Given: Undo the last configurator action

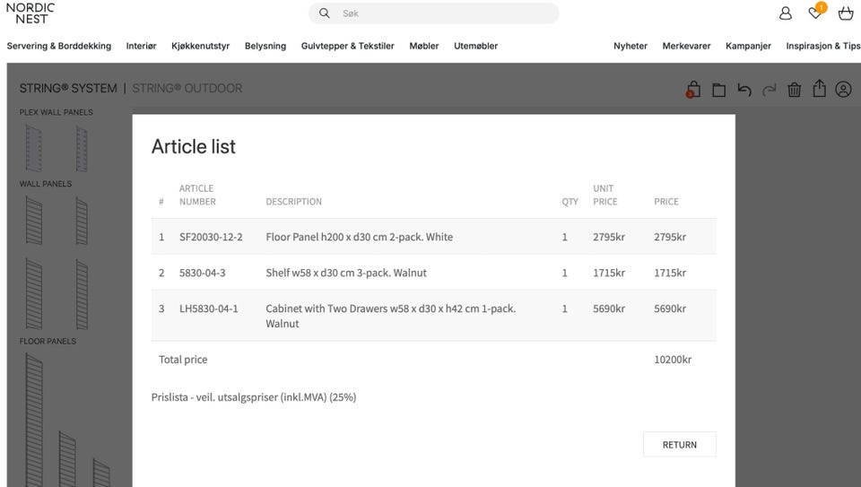Looking at the screenshot, I should pos(744,90).
